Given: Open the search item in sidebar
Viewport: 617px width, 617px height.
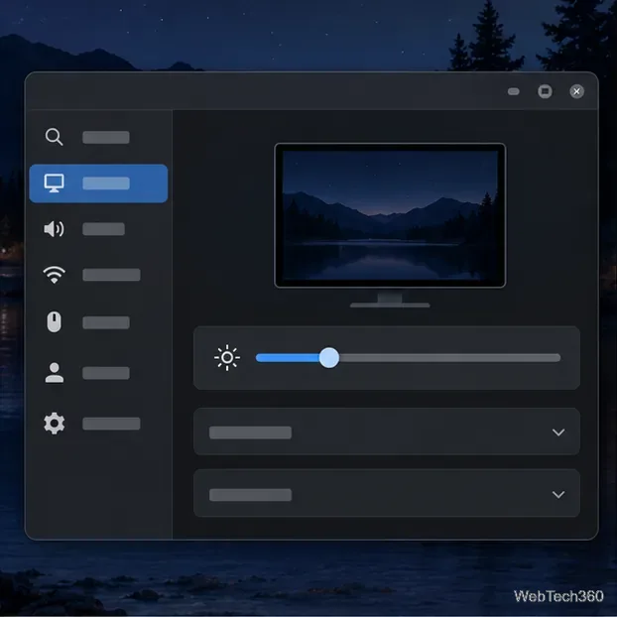Looking at the screenshot, I should coord(98,137).
